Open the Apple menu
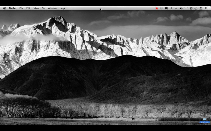 point(4,8)
